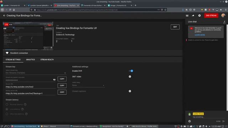Click the EDIT stream details button
228x128 pixels.
pos(175,27)
